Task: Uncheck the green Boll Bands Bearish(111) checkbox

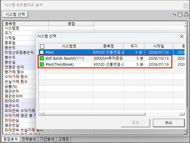Action: tap(42, 58)
